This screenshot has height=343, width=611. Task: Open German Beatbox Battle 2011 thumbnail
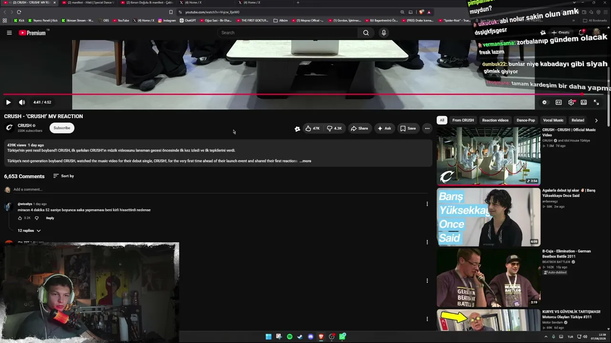(488, 278)
